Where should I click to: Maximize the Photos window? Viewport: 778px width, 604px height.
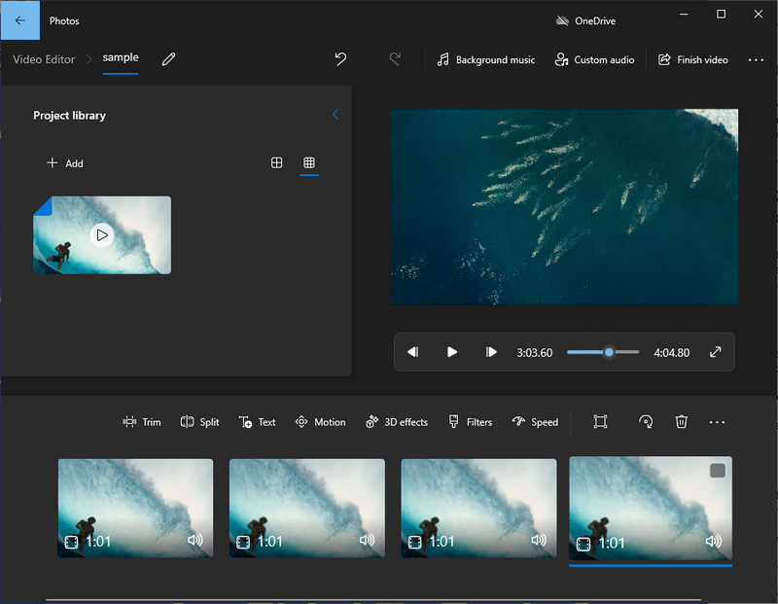[721, 15]
